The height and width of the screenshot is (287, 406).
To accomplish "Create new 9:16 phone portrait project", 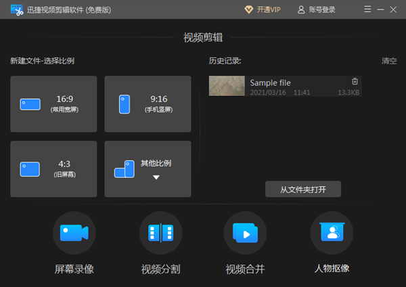I will click(x=148, y=104).
